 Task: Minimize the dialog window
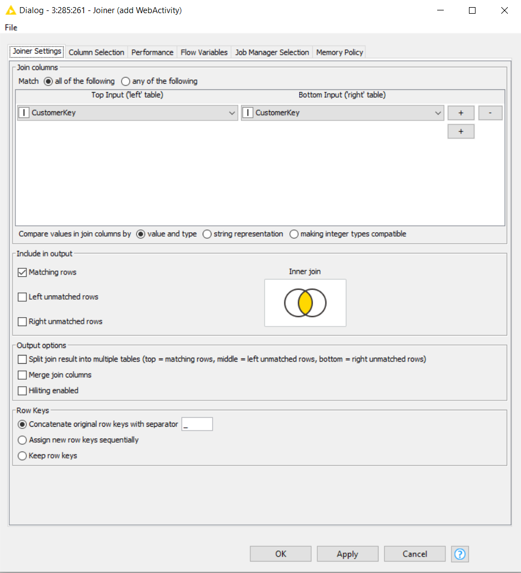(440, 10)
